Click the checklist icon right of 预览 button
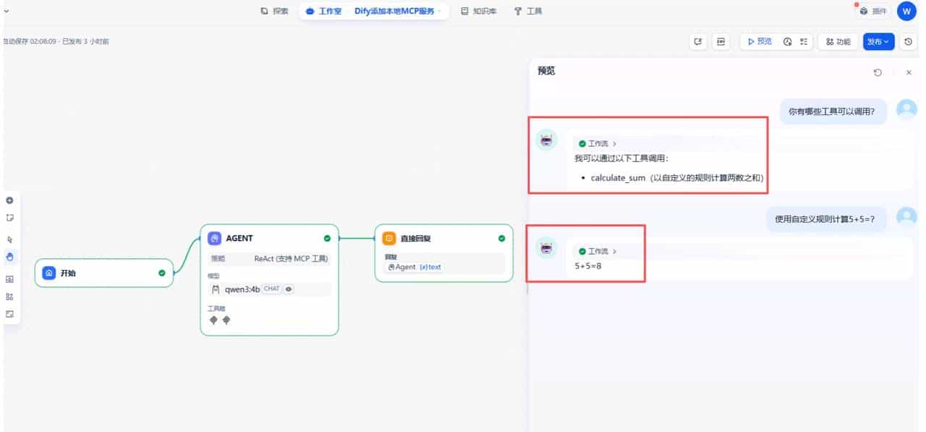The width and height of the screenshot is (926, 432). point(803,41)
